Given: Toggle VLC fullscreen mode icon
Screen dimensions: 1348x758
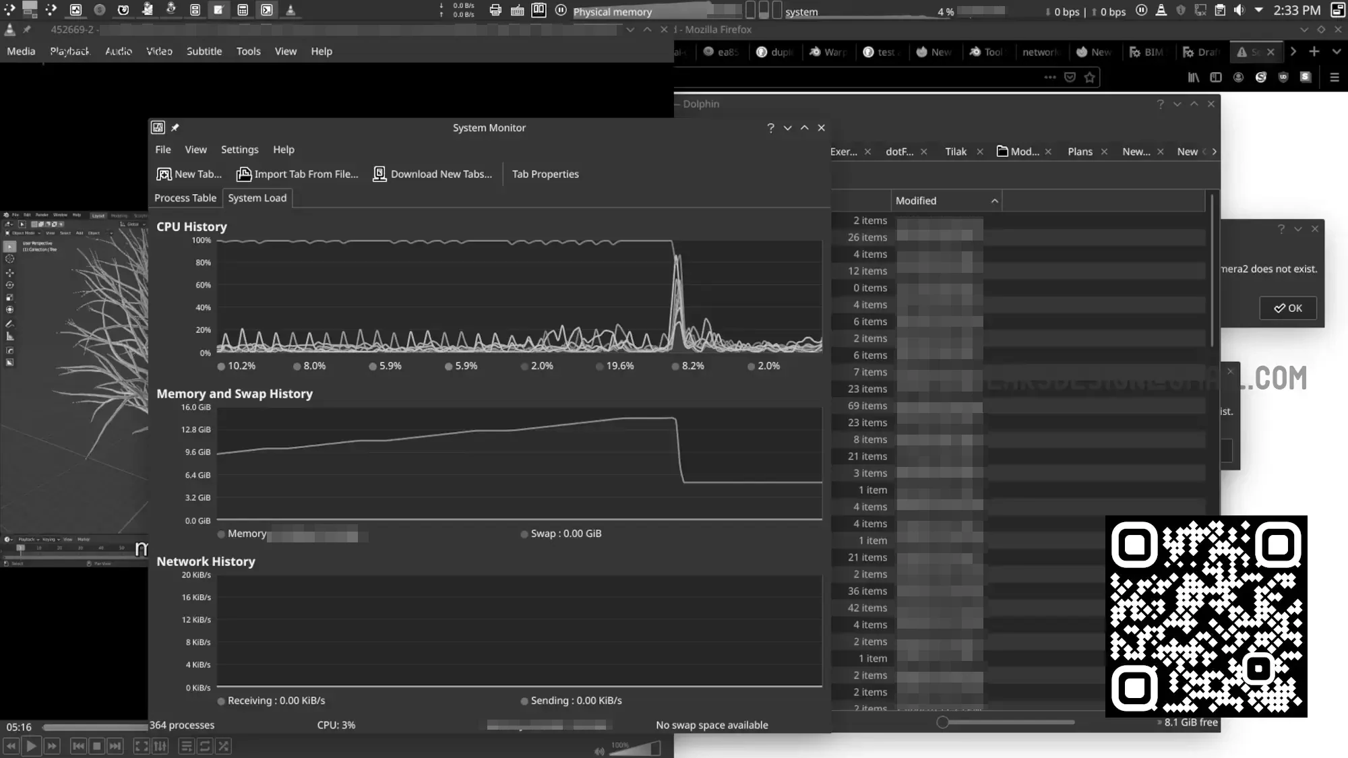Looking at the screenshot, I should (141, 746).
